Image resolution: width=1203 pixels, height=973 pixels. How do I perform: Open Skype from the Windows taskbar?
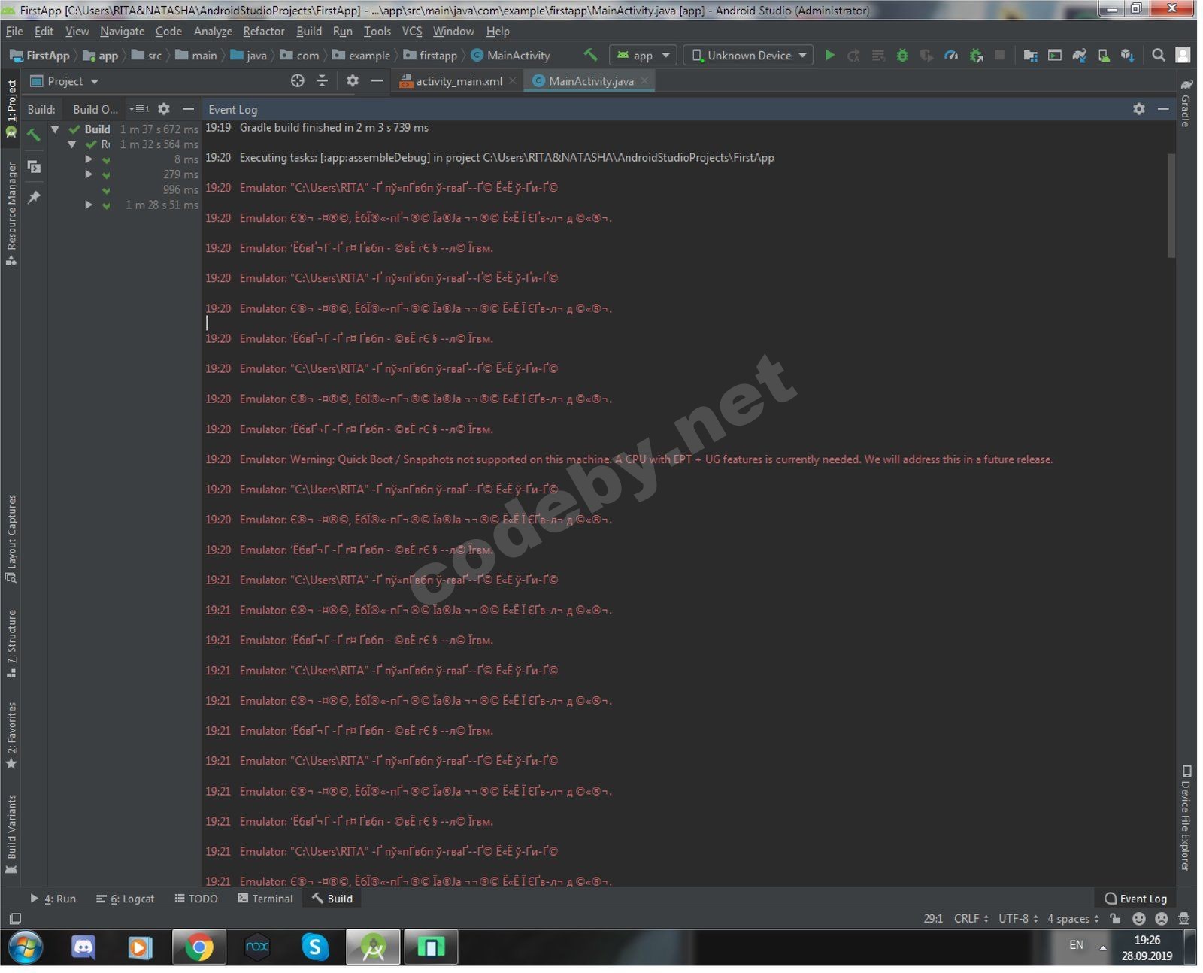(315, 948)
